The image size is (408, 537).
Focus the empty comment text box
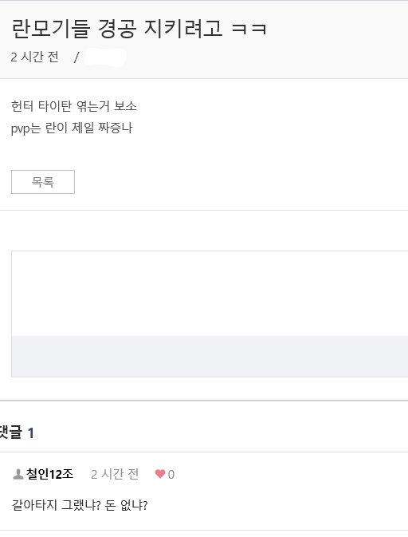pyautogui.click(x=210, y=294)
